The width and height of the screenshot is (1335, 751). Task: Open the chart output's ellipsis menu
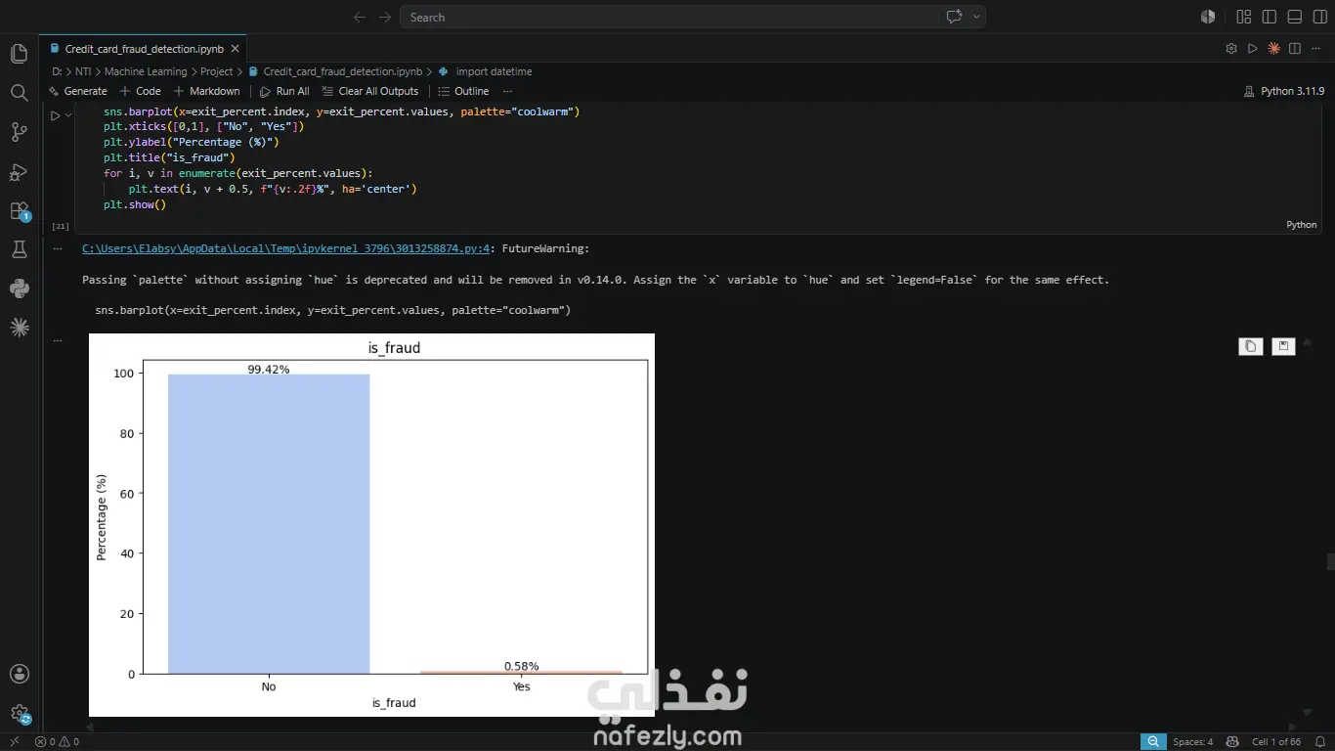[58, 340]
